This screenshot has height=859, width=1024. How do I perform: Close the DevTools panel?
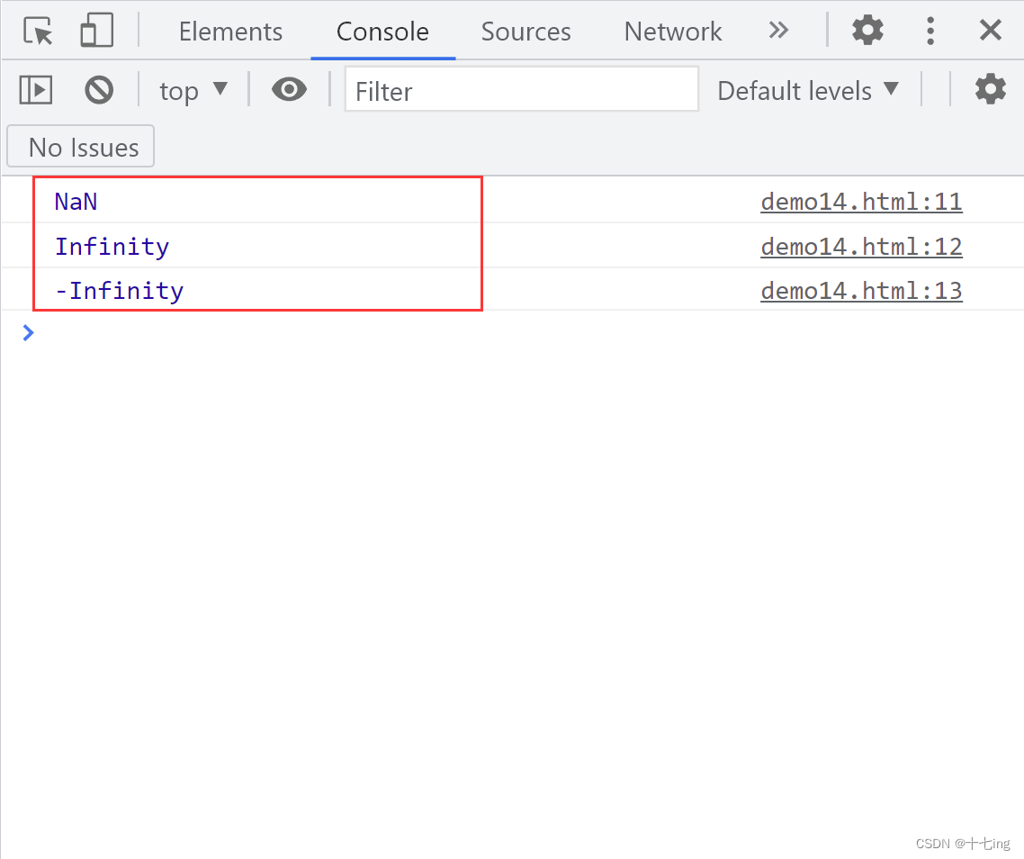pos(990,30)
